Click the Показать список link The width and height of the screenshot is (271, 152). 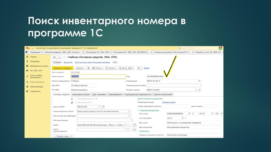point(169,102)
